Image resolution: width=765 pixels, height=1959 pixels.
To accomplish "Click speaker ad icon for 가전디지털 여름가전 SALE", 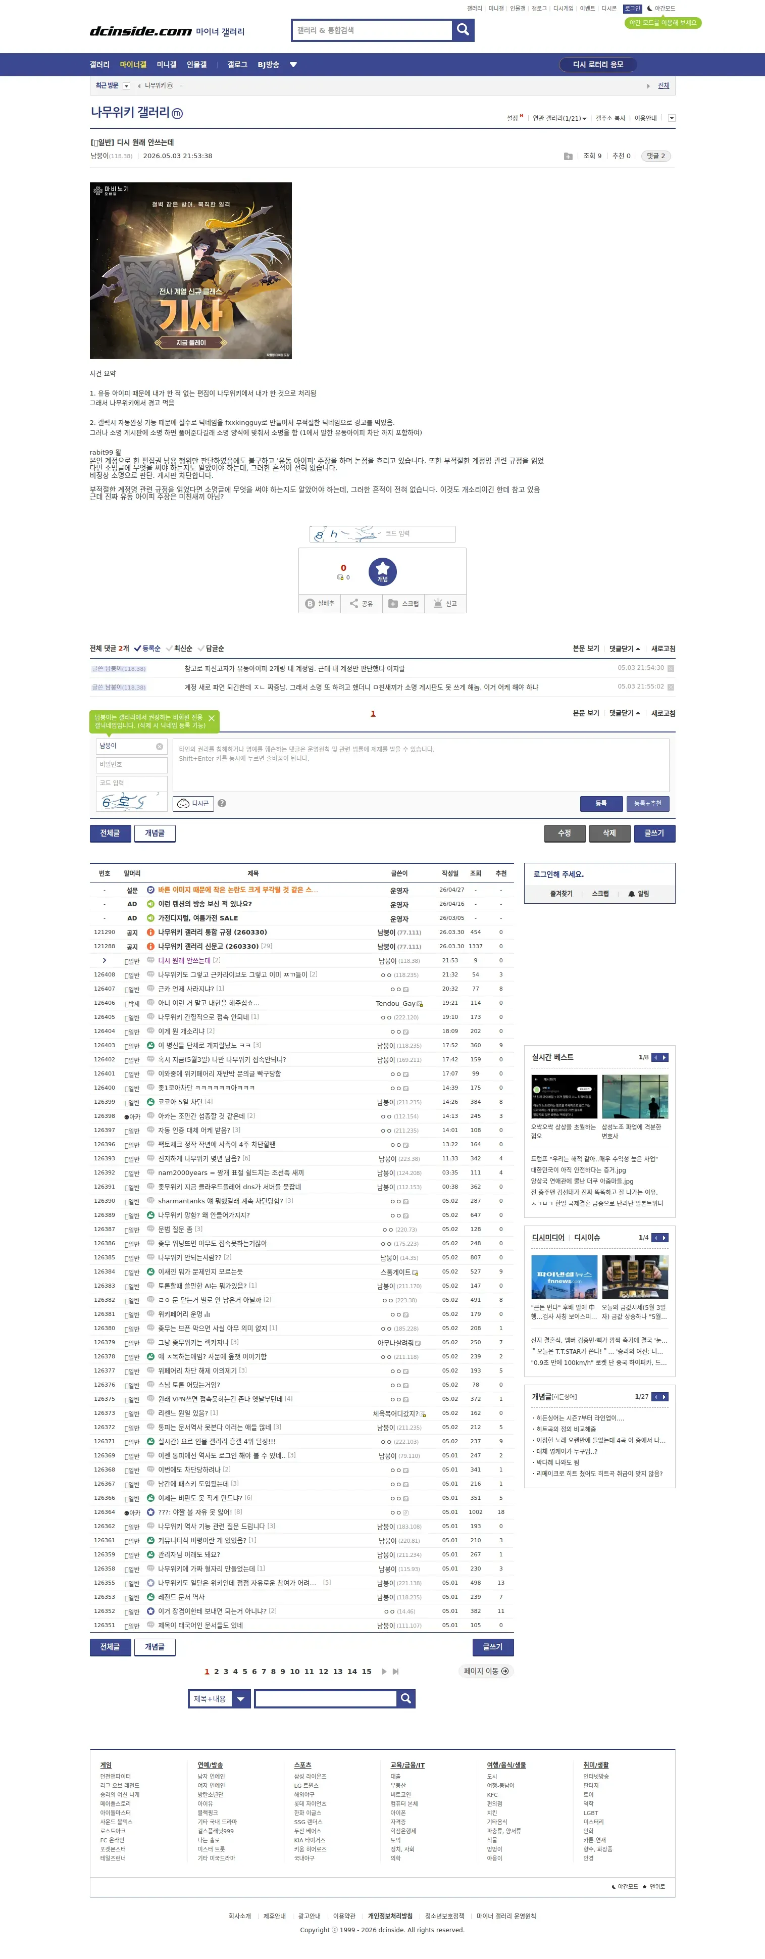I will pyautogui.click(x=150, y=918).
